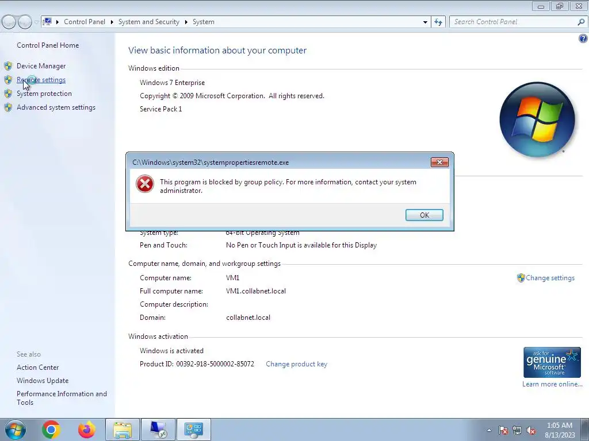The width and height of the screenshot is (589, 441).
Task: Go to Control Panel Home
Action: pos(48,45)
